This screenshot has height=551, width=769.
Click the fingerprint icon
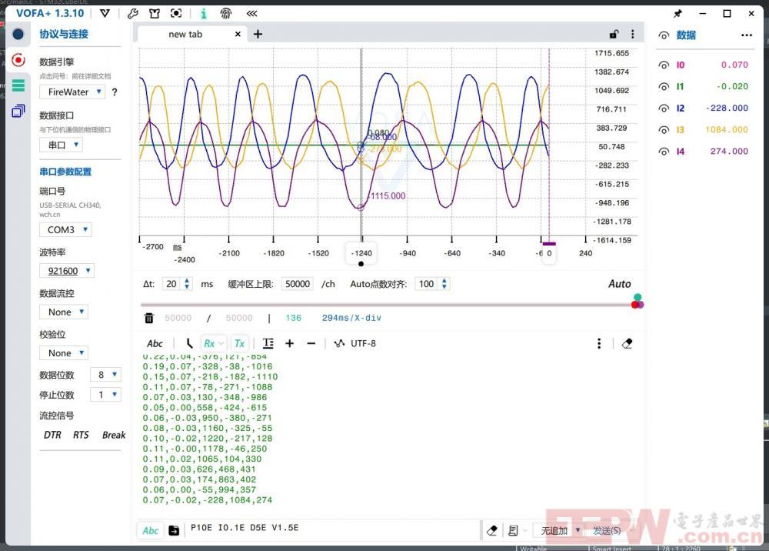tap(226, 13)
